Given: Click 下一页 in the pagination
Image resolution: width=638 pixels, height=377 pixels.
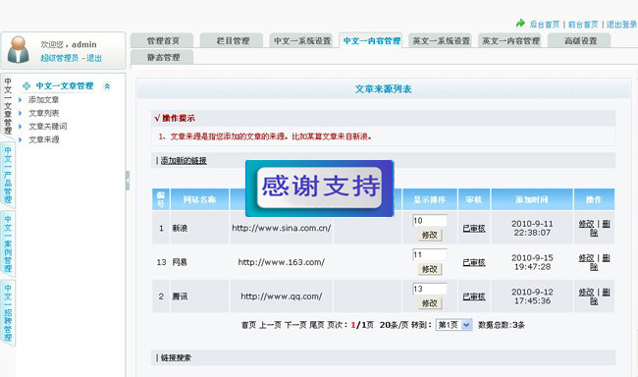Looking at the screenshot, I should pyautogui.click(x=295, y=325).
